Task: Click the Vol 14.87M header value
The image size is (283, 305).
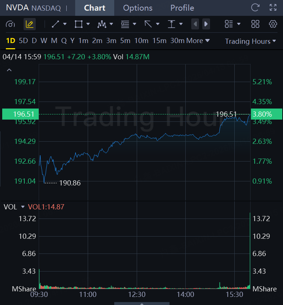Action: (x=131, y=57)
